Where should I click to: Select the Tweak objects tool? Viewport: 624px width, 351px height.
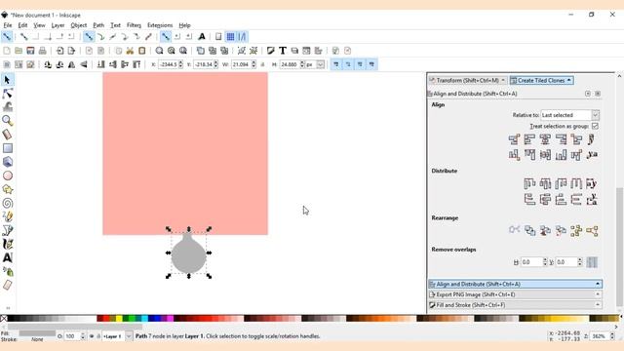coord(7,107)
